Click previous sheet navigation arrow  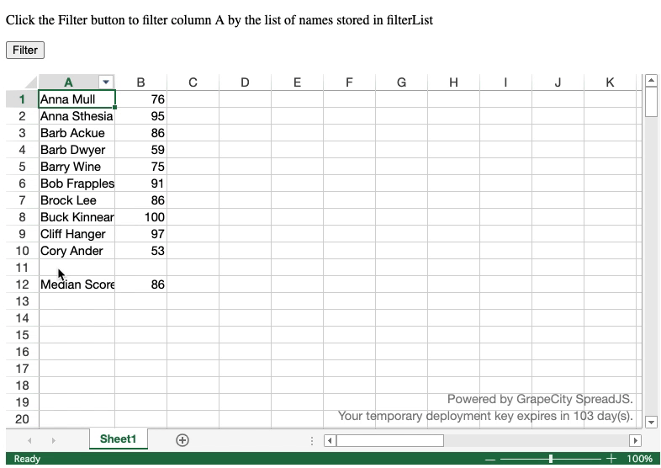(x=30, y=440)
